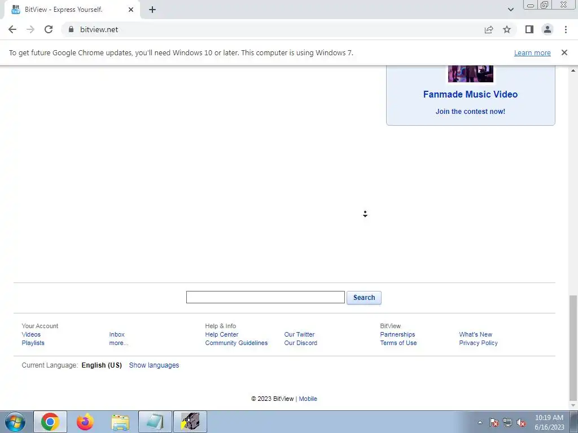Click the scrollbar down arrow

pos(573,405)
